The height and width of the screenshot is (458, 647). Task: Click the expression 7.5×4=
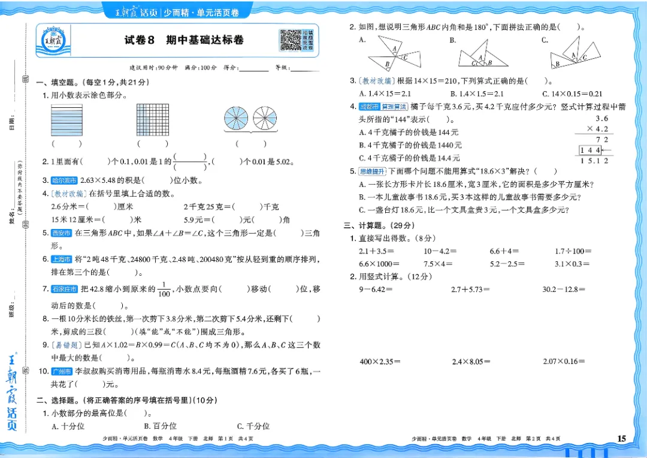click(x=438, y=264)
